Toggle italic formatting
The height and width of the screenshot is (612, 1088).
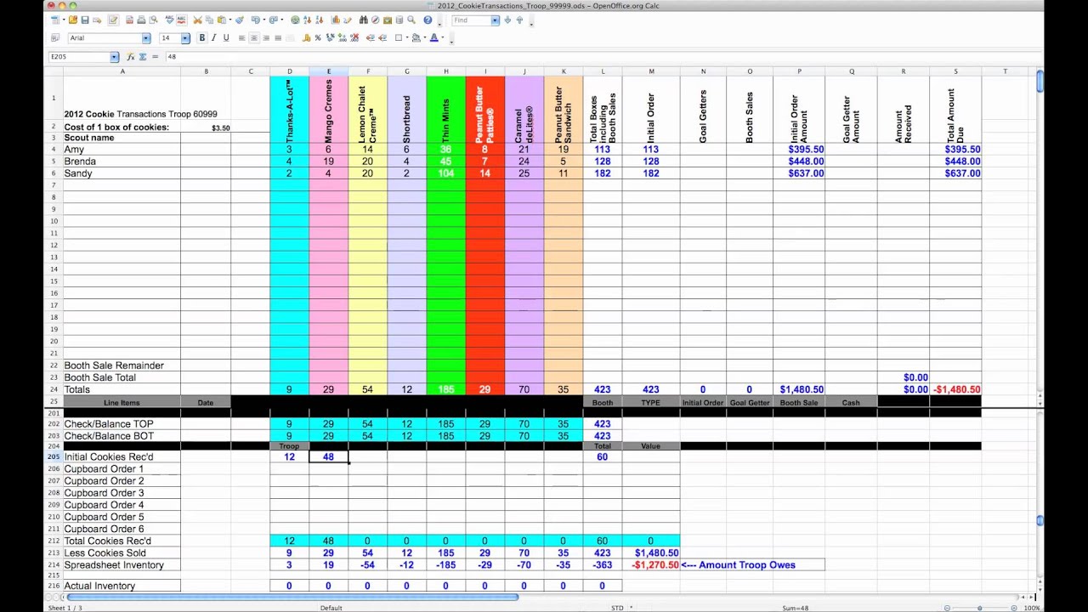[x=214, y=37]
